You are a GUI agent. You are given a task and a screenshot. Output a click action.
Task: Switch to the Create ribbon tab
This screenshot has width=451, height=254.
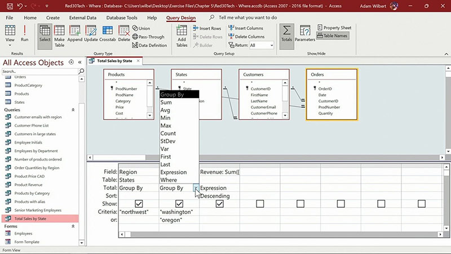(x=53, y=17)
